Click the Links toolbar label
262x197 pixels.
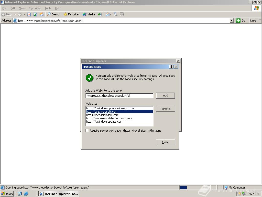point(253,21)
